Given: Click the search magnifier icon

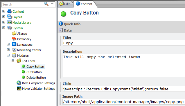Looking at the screenshot, I should tap(46, 4).
